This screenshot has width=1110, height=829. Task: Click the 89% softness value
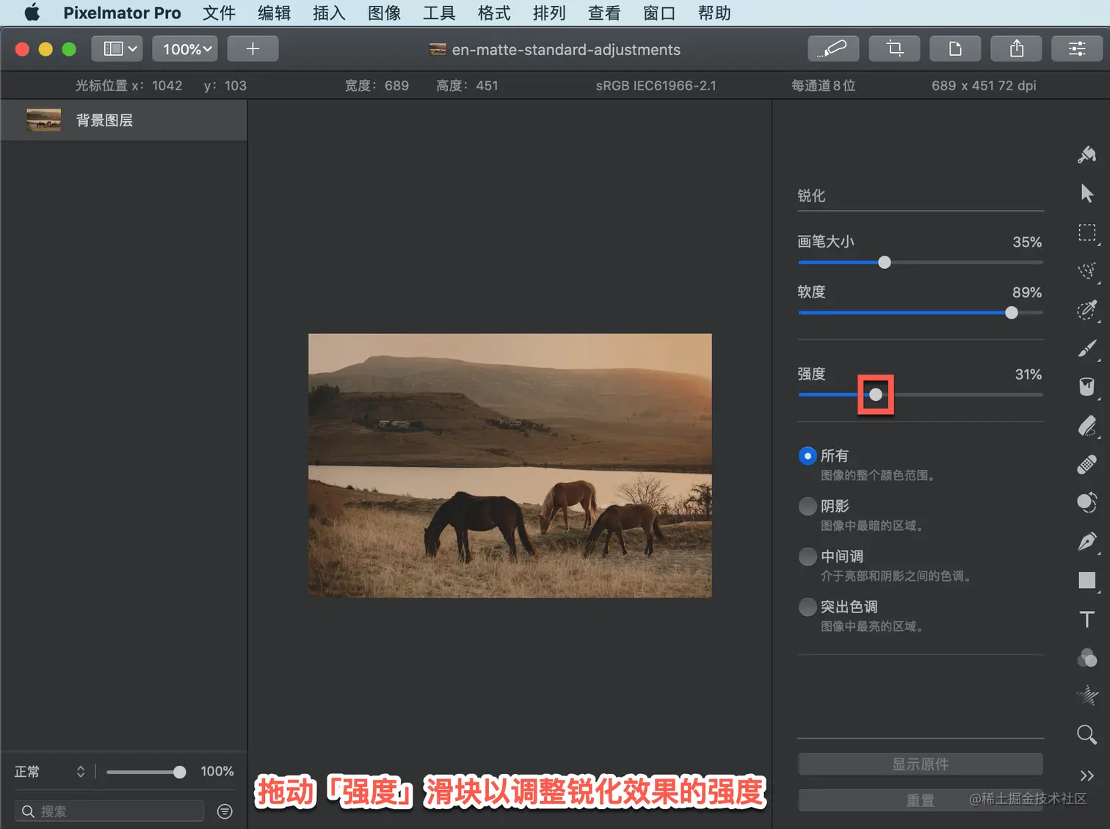pos(1027,292)
